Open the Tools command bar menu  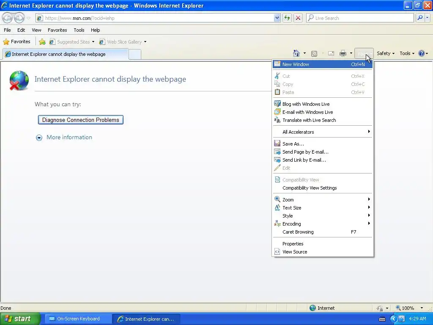click(x=407, y=53)
